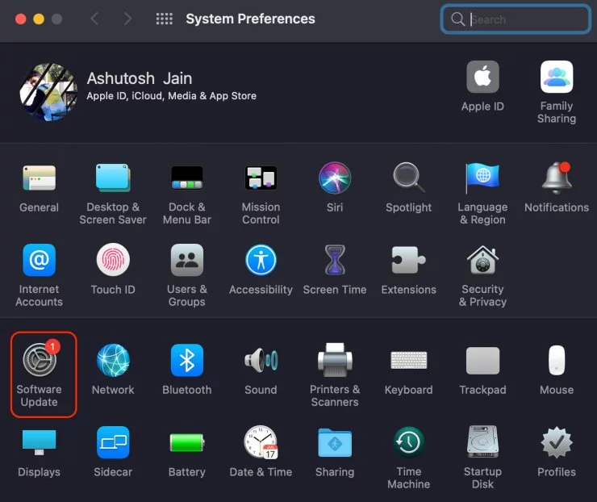Click the Ashutosh Jain profile picture
597x502 pixels.
click(x=48, y=91)
